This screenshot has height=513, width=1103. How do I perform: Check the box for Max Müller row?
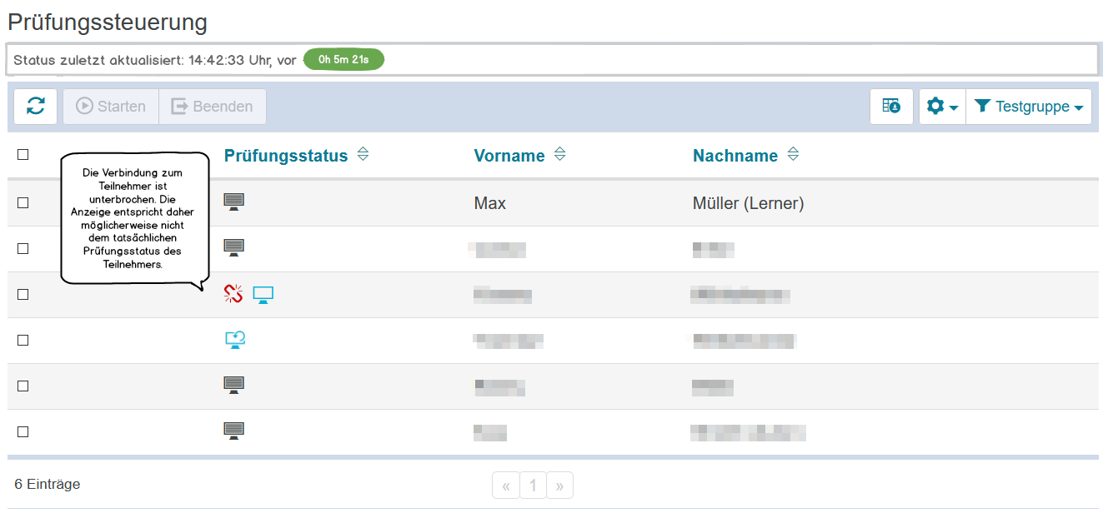[23, 202]
